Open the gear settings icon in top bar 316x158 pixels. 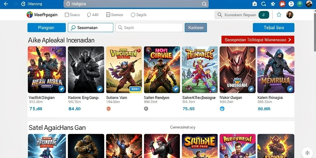click(x=273, y=4)
